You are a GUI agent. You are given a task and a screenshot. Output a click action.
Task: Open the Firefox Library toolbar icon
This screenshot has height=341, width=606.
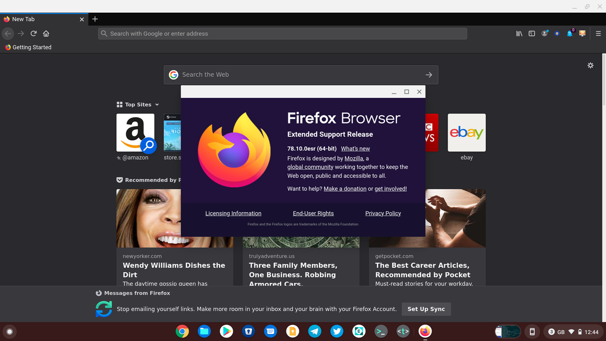coord(519,33)
